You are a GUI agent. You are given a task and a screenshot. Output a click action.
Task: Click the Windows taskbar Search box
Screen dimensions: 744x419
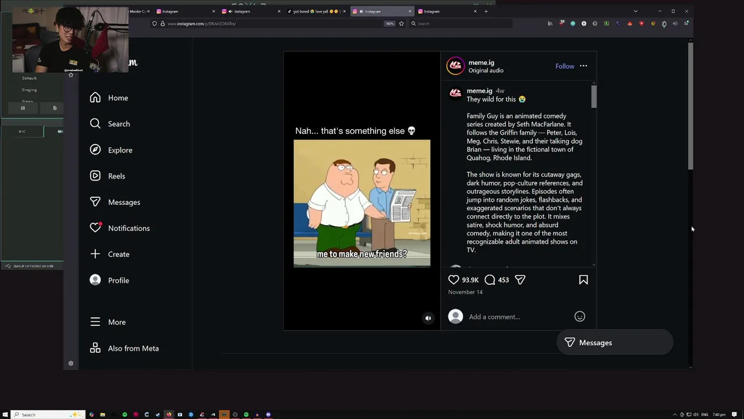pyautogui.click(x=48, y=414)
